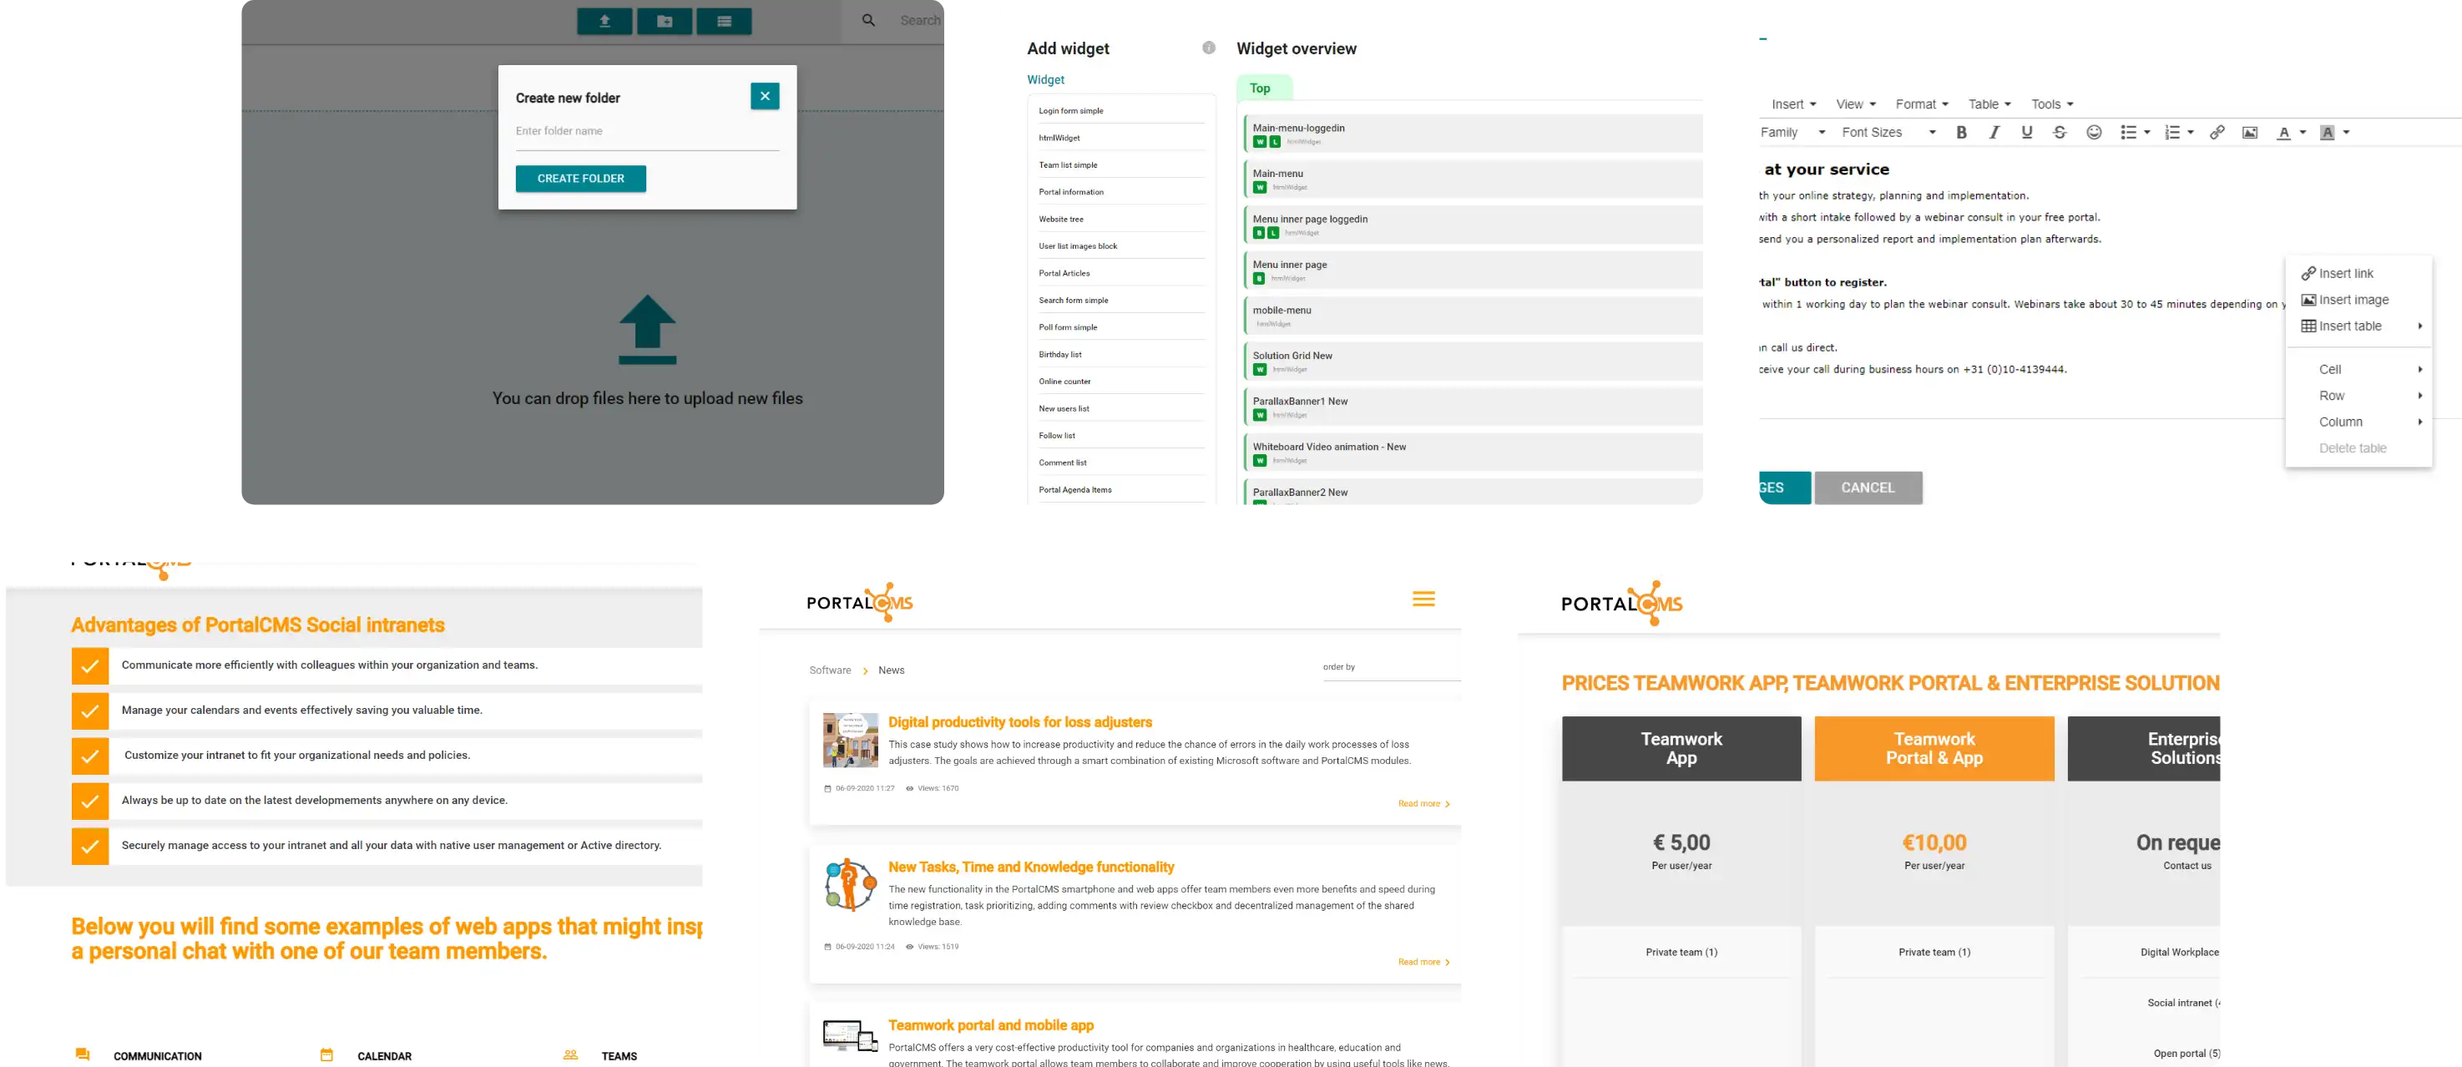The height and width of the screenshot is (1067, 2462).
Task: Click the folder view icon in toolbar
Action: (x=661, y=20)
